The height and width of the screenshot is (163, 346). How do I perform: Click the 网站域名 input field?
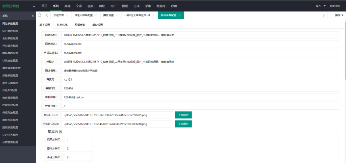tap(199, 44)
